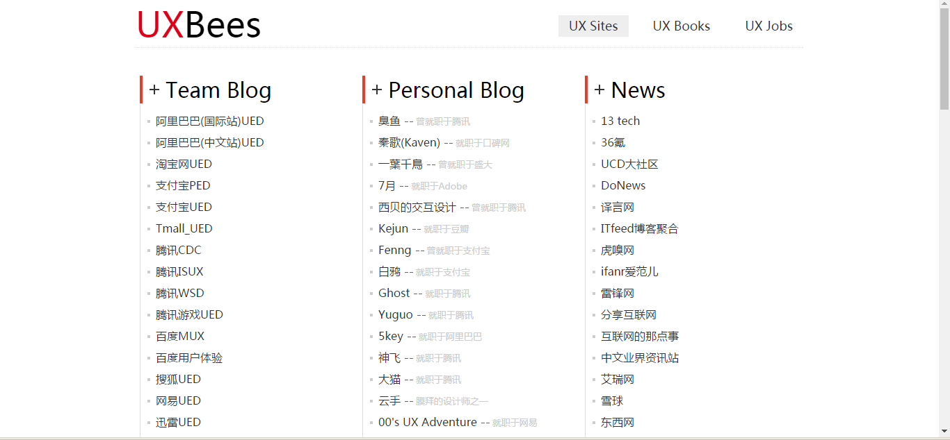Image resolution: width=950 pixels, height=440 pixels.
Task: Open the 36氪 news link
Action: click(x=613, y=142)
